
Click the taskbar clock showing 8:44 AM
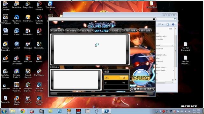point(196,111)
